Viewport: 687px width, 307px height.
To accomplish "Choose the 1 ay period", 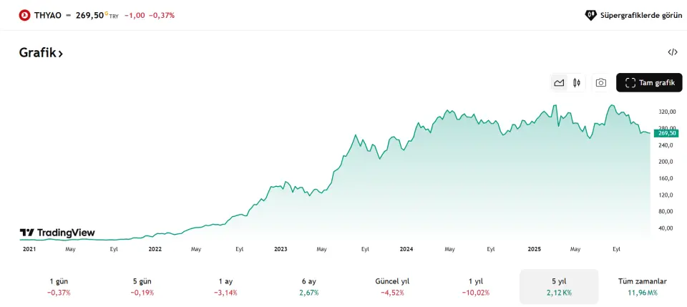I will 225,286.
